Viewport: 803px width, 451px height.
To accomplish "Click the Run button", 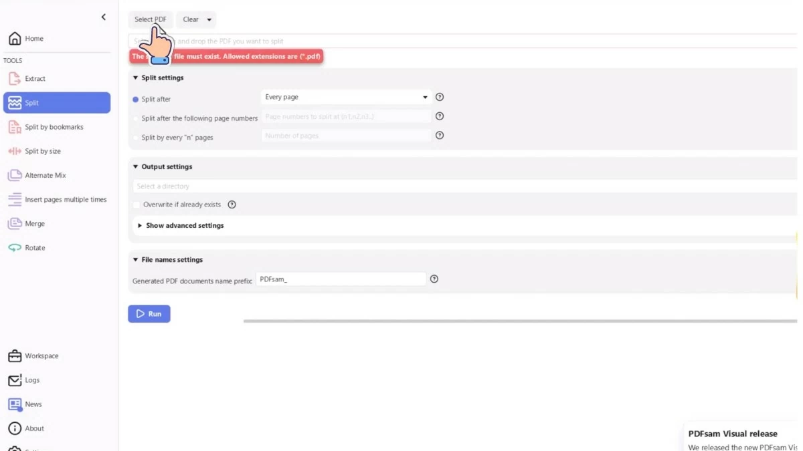I will pos(149,314).
